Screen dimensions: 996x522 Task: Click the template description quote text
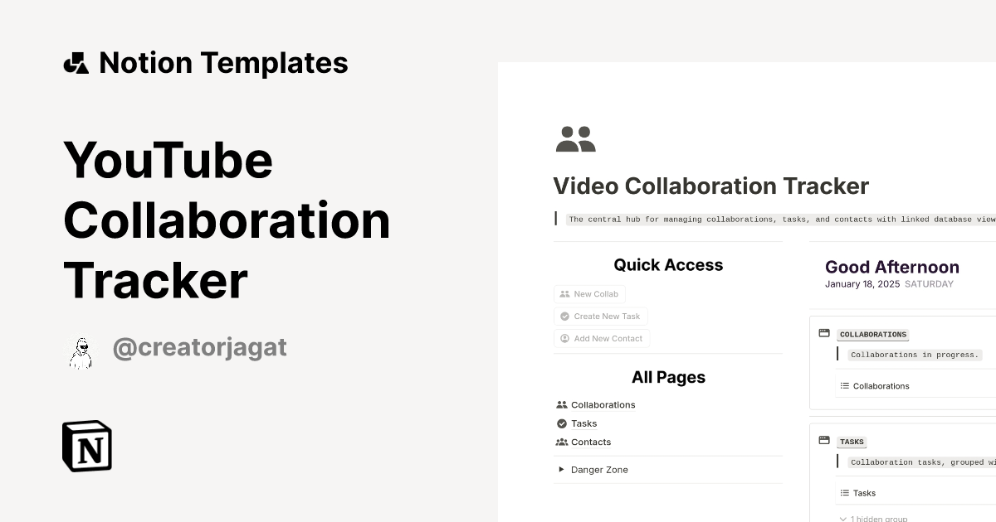(780, 219)
